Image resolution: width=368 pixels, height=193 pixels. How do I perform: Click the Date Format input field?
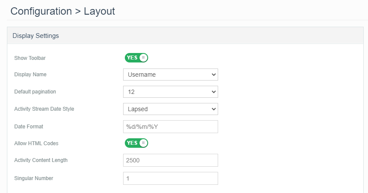(x=170, y=127)
